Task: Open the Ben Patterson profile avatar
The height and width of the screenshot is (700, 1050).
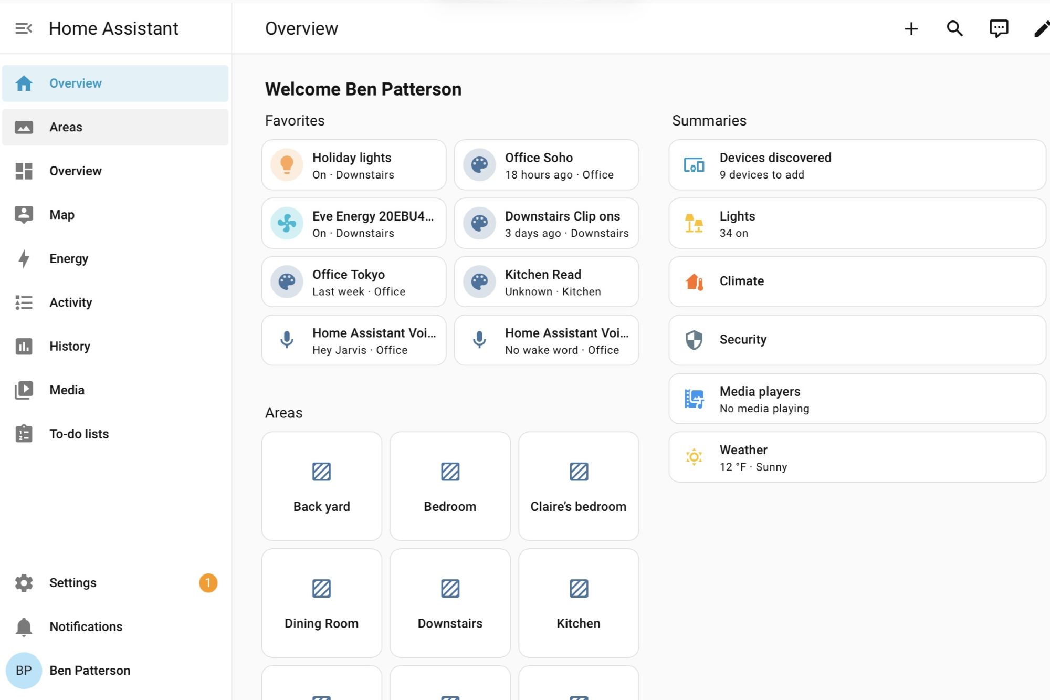Action: [x=24, y=671]
